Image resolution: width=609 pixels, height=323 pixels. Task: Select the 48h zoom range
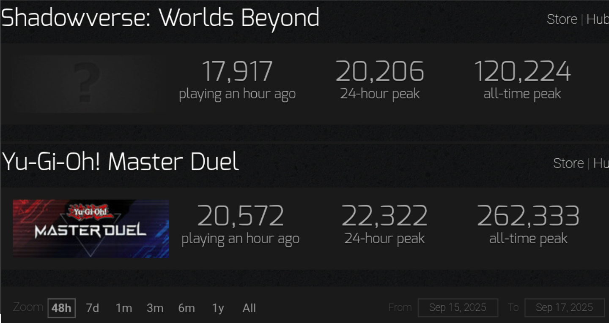61,308
